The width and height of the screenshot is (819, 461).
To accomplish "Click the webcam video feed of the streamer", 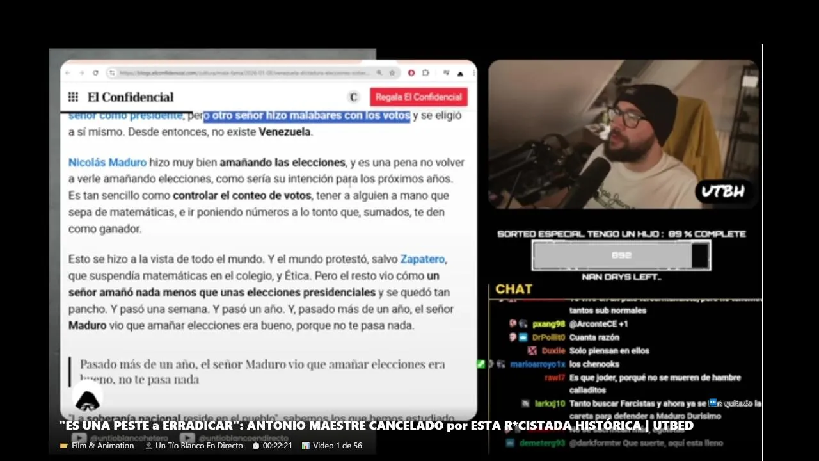I will pos(623,134).
